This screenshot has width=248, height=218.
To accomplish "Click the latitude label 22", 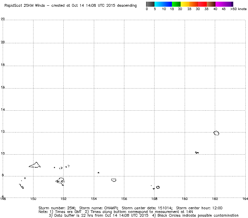I will click(3, 19).
